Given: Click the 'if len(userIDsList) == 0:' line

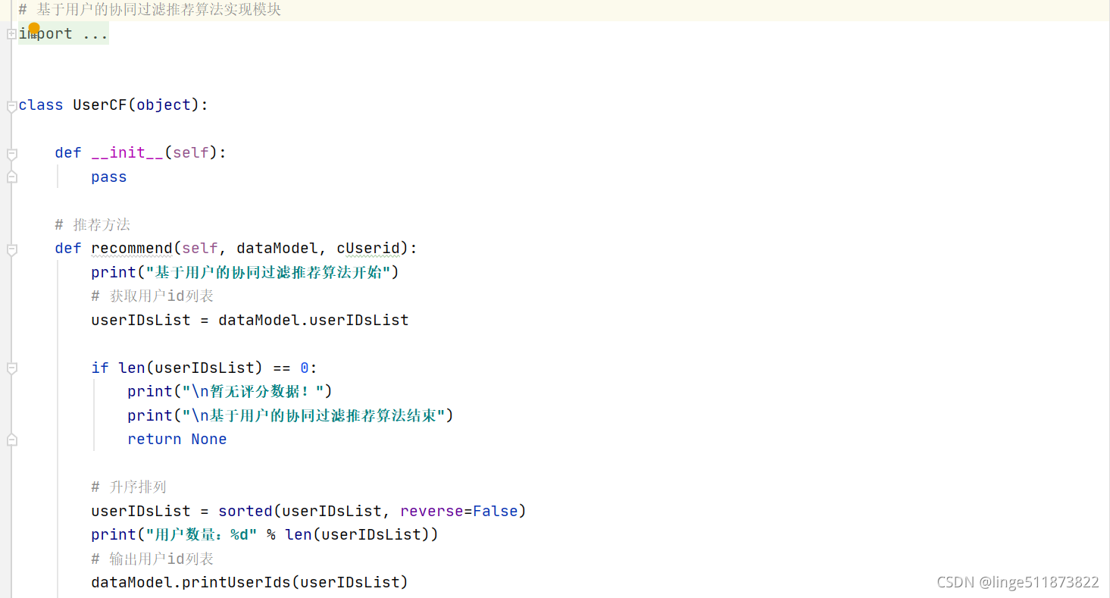Looking at the screenshot, I should point(205,368).
